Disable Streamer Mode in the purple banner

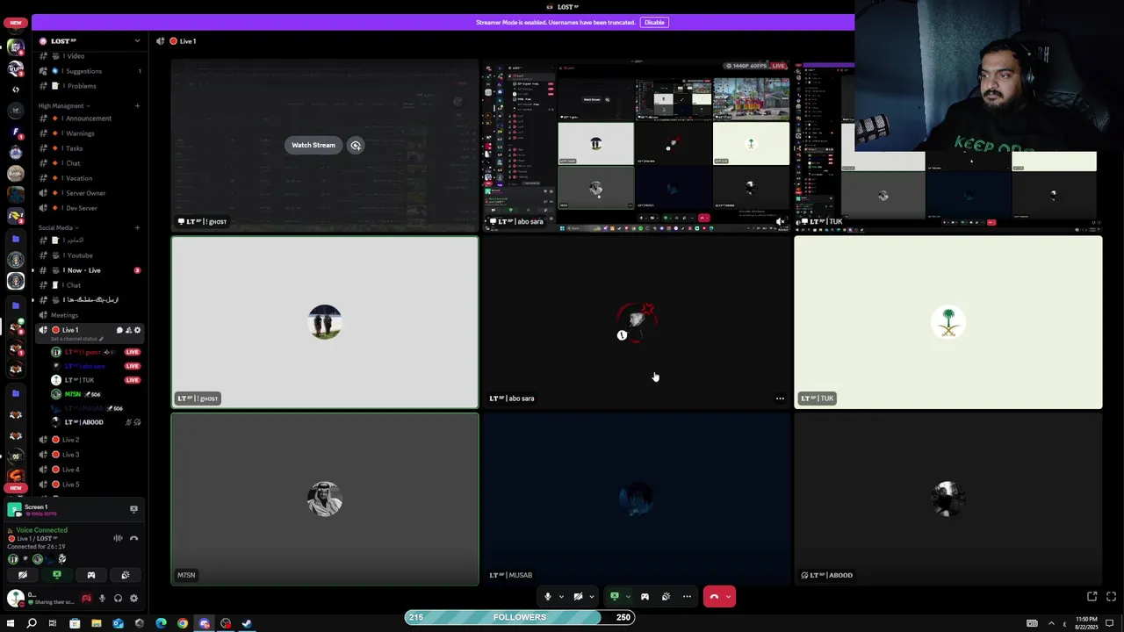(654, 22)
